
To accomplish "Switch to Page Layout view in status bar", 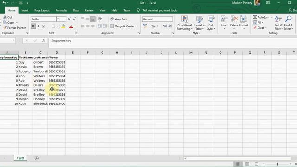I will 247,164.
